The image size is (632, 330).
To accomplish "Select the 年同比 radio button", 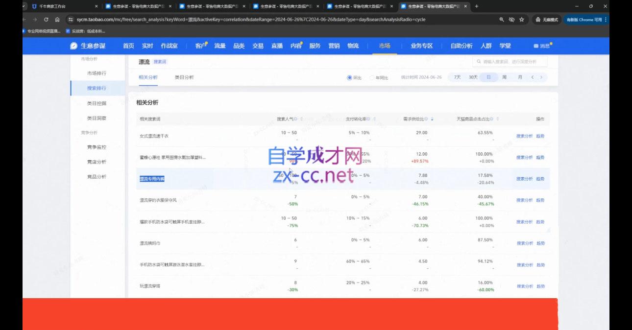I will coord(372,77).
